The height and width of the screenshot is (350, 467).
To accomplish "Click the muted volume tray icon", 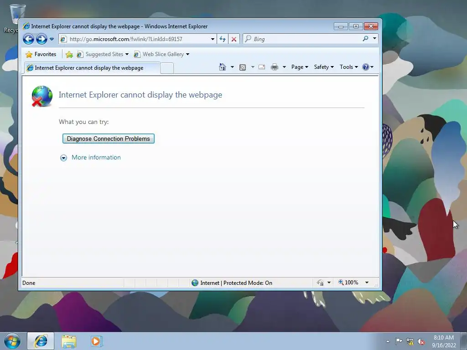I will point(421,342).
